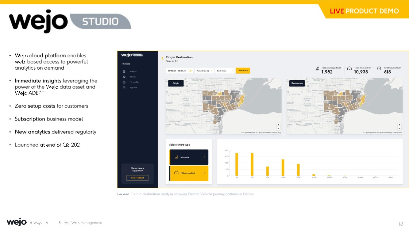Click Do you have a suggestion? text

tap(137, 169)
